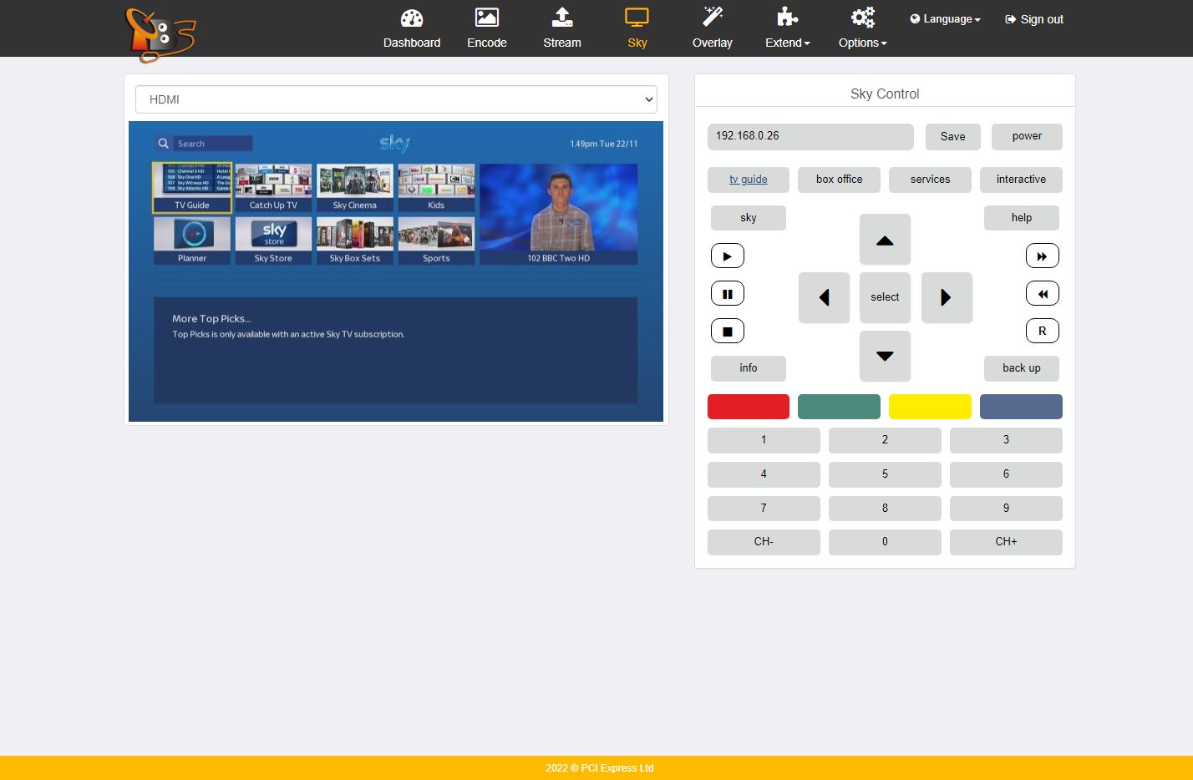Screen dimensions: 1193x780
Task: Click number 0 on the keypad
Action: 885,542
